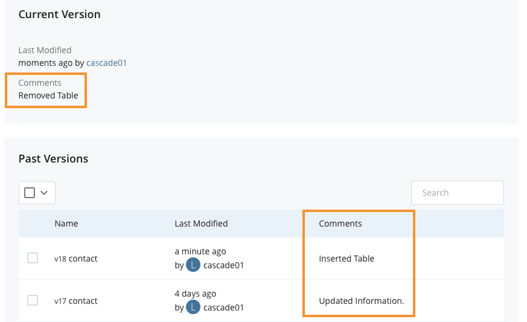Open the v17 contact version

pyautogui.click(x=76, y=301)
